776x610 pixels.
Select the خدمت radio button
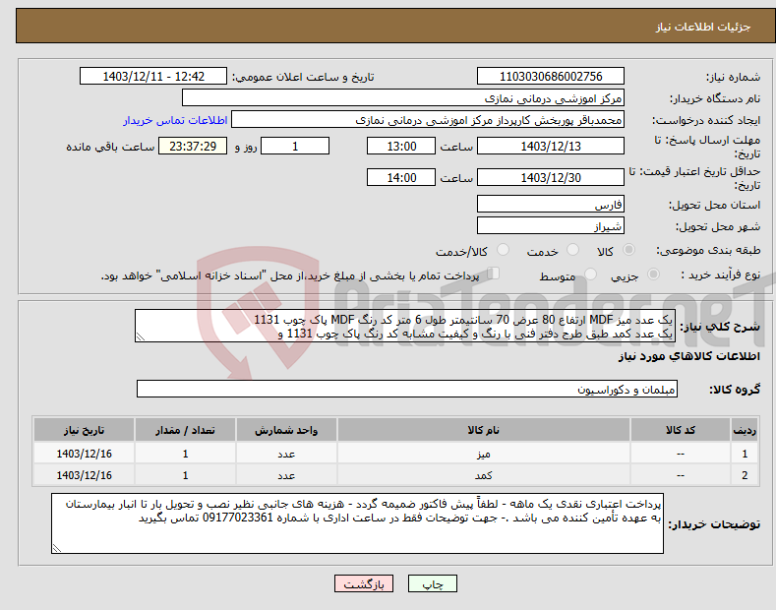[x=572, y=250]
